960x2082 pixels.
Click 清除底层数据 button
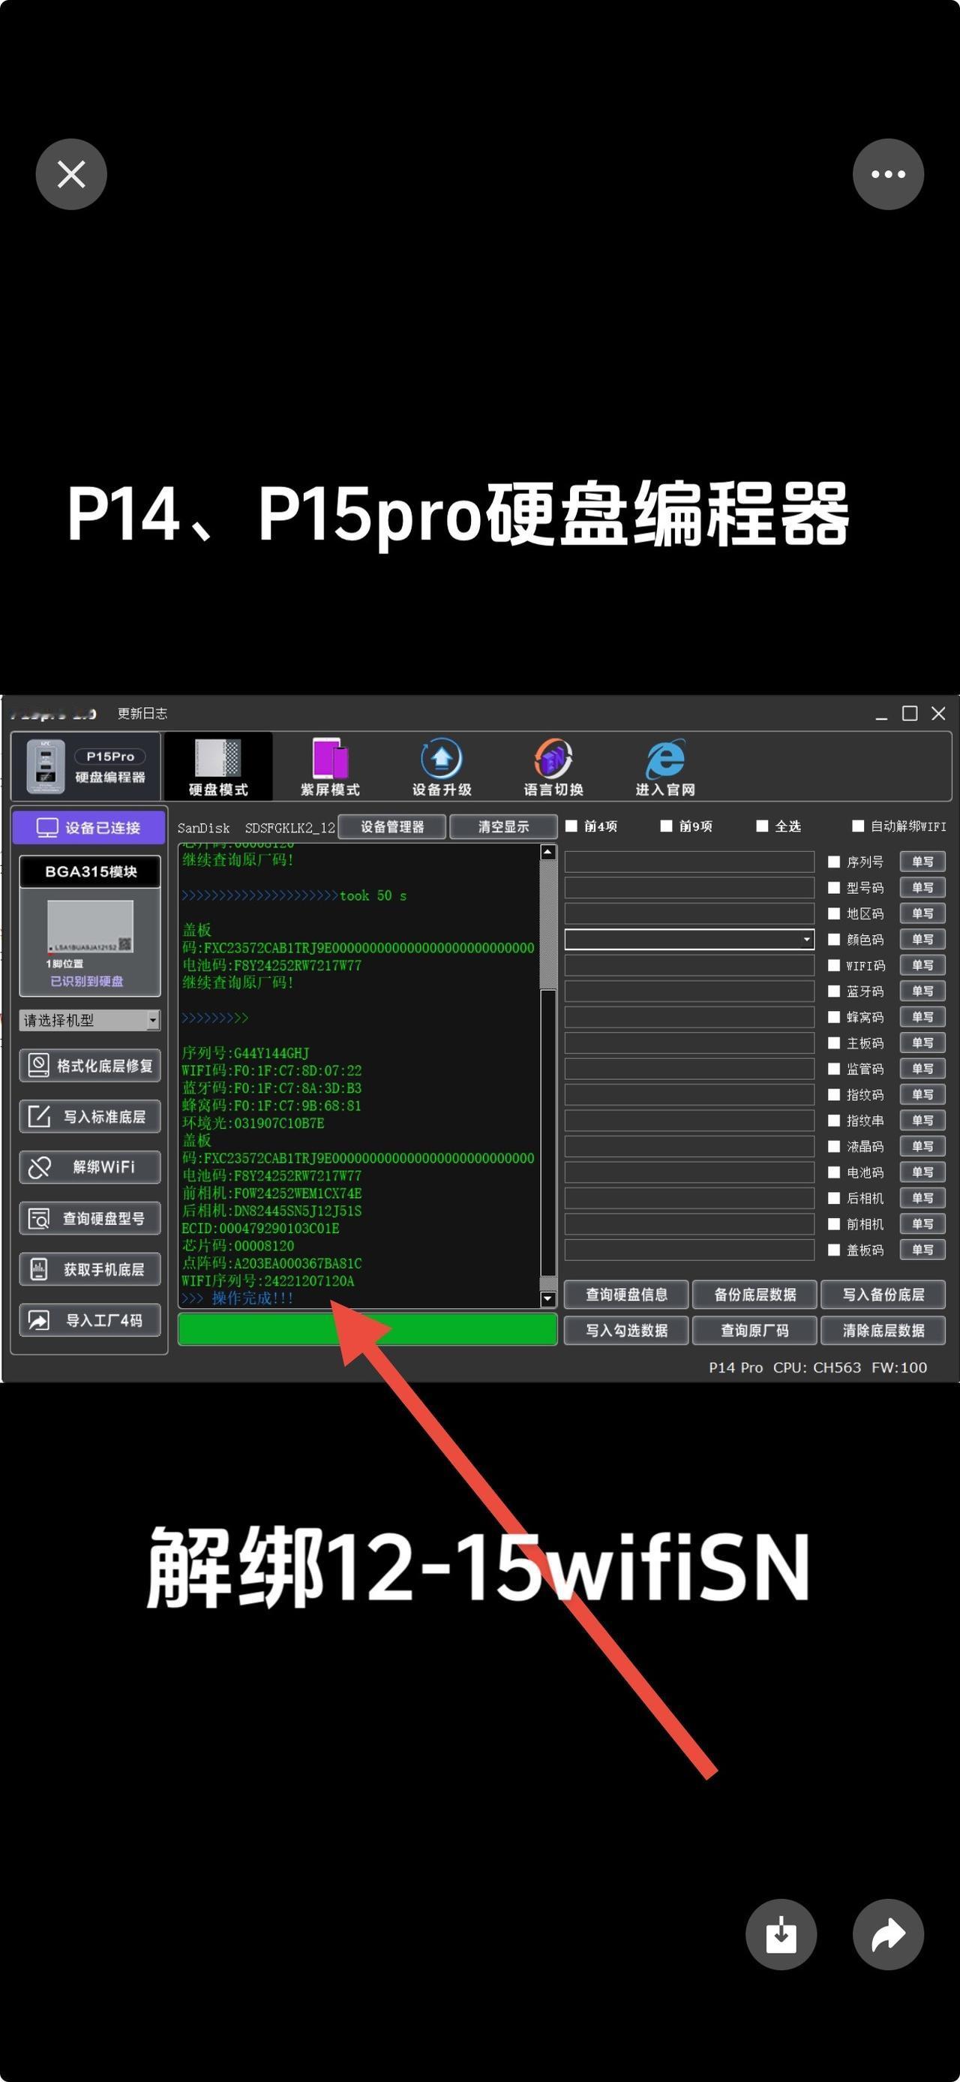point(883,1329)
